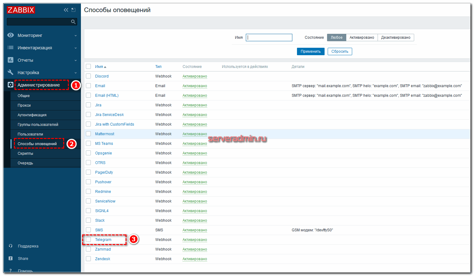Expand the Мониторинг menu chevron

76,36
